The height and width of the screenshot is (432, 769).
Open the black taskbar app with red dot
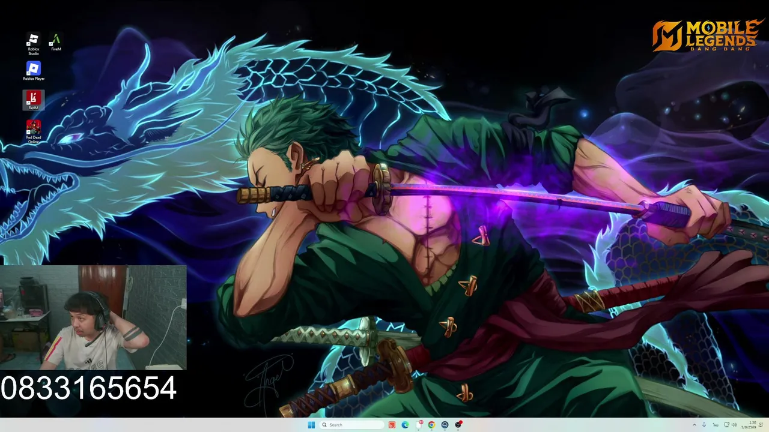[458, 425]
